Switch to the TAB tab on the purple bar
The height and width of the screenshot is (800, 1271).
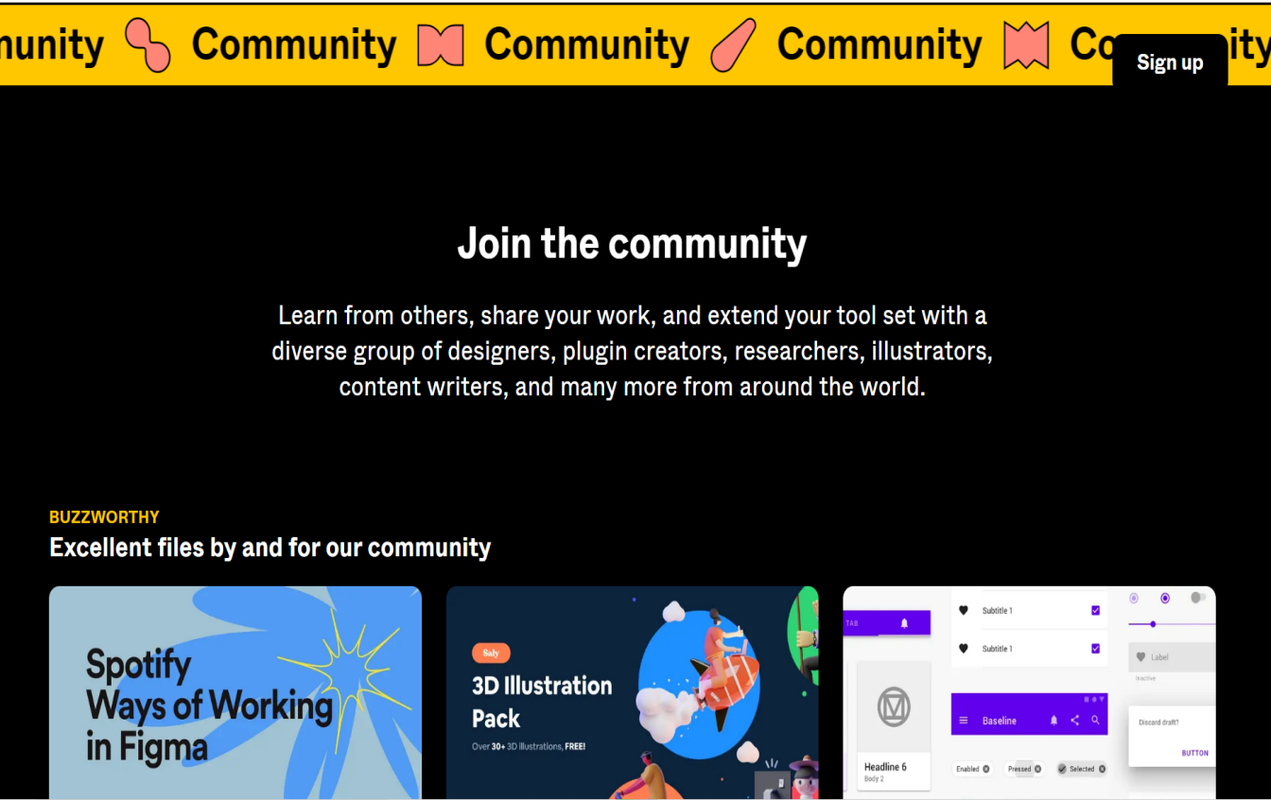(852, 623)
